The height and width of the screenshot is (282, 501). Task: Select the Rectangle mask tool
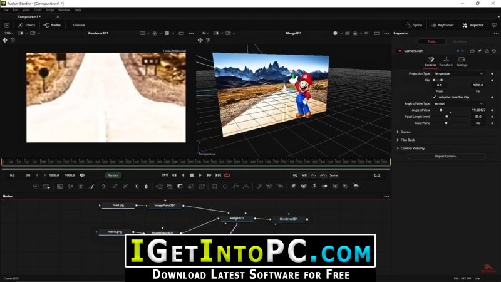[214, 186]
